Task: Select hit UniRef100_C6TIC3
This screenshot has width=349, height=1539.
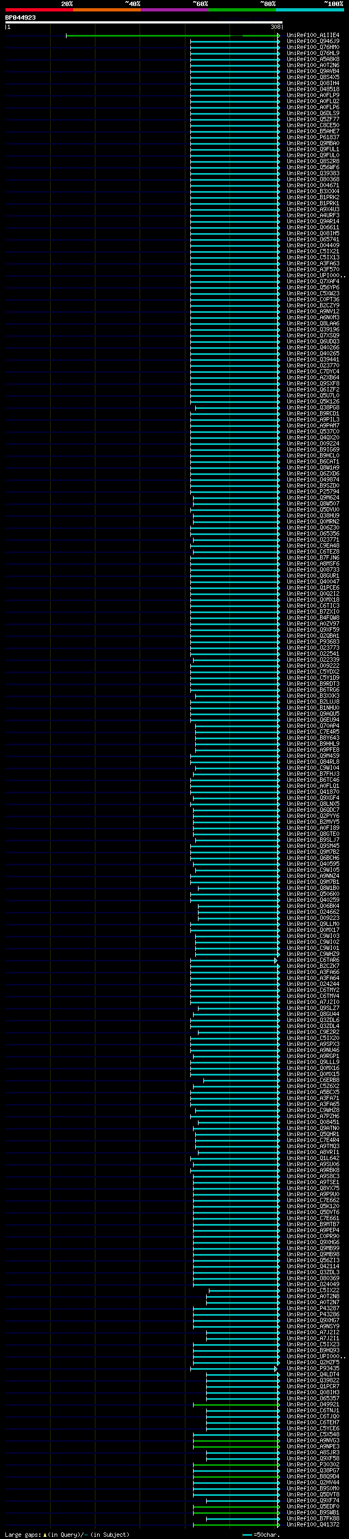Action: [x=313, y=606]
